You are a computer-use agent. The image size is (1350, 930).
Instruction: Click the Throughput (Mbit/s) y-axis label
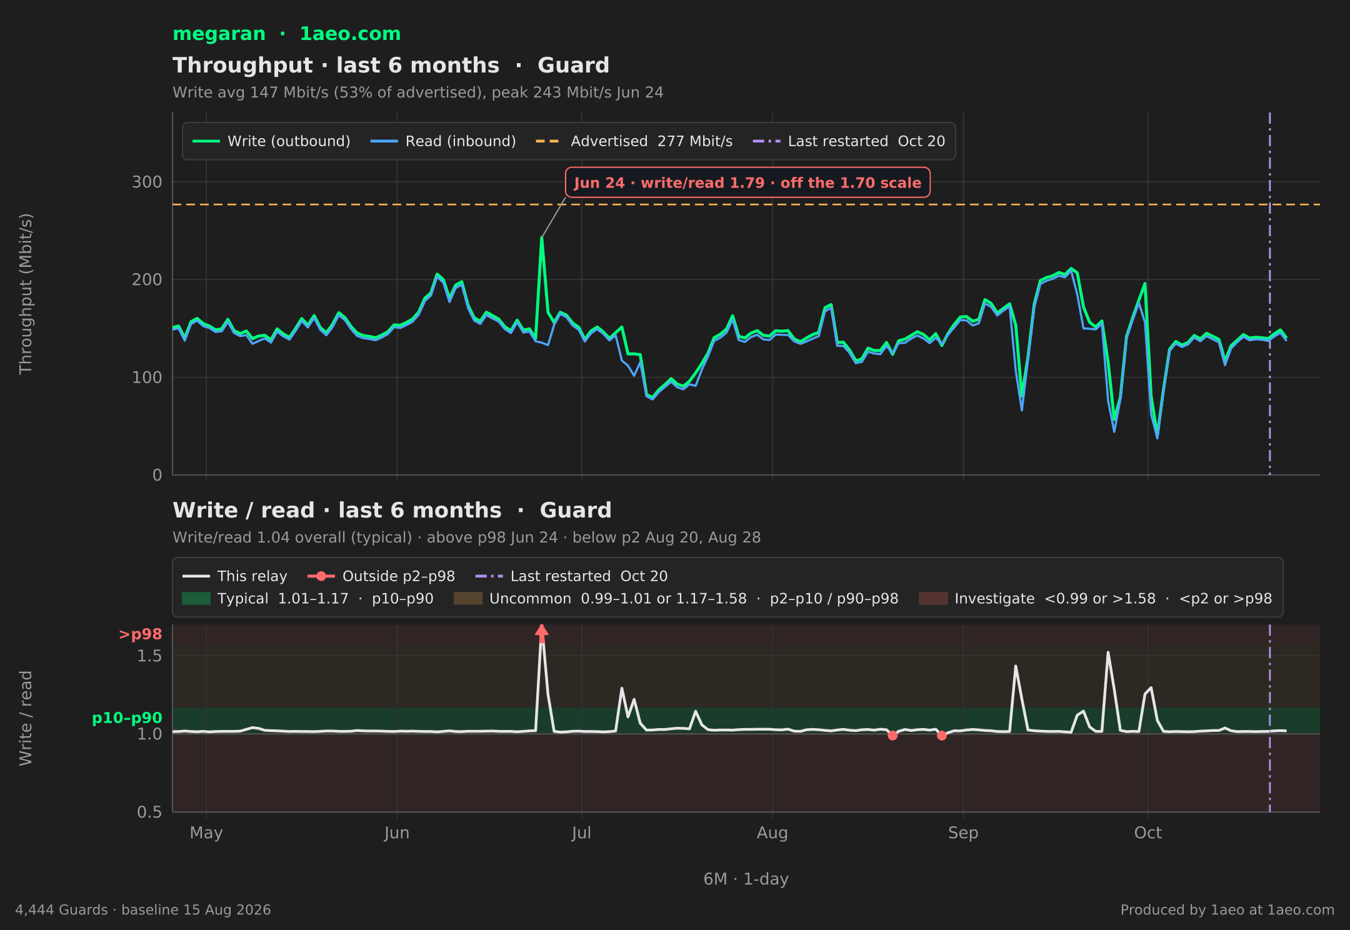[26, 294]
